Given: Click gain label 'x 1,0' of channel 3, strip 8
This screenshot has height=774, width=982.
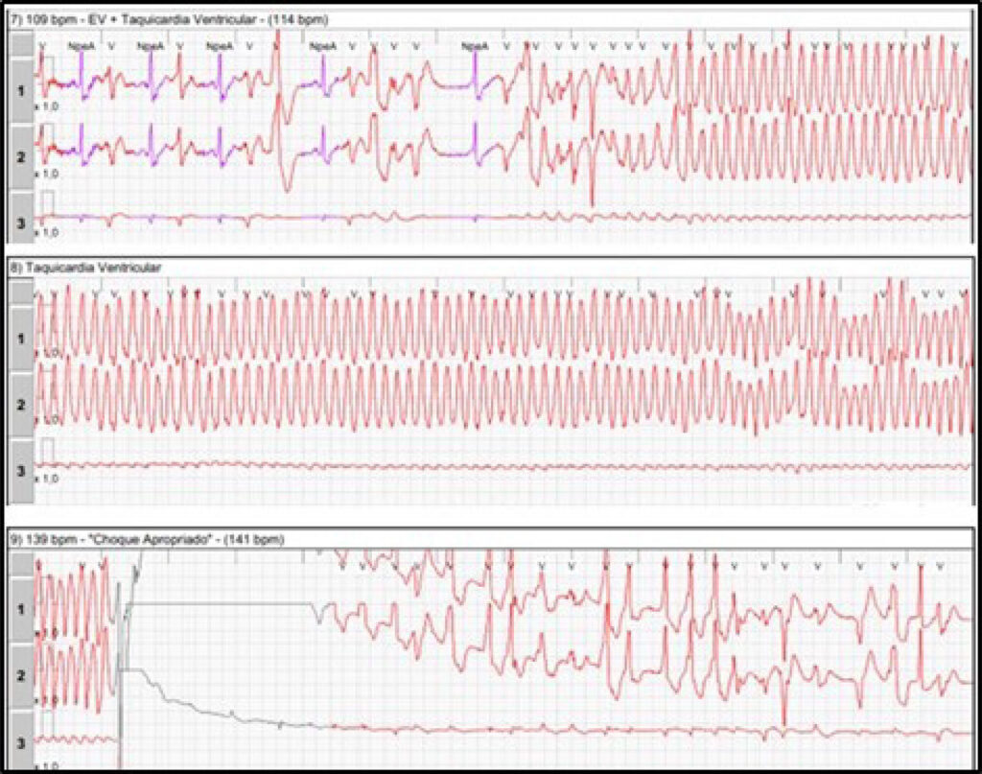Looking at the screenshot, I should click(x=47, y=479).
